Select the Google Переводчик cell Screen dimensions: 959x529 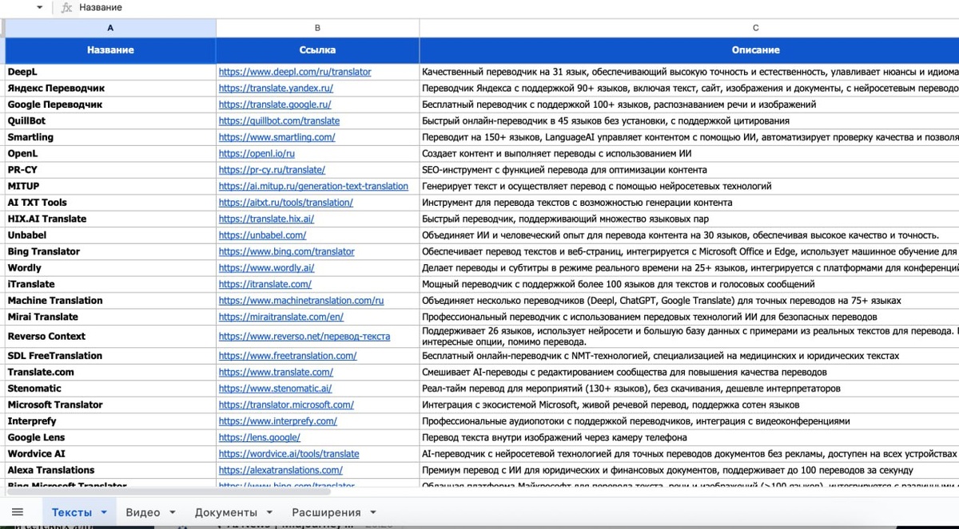point(110,105)
